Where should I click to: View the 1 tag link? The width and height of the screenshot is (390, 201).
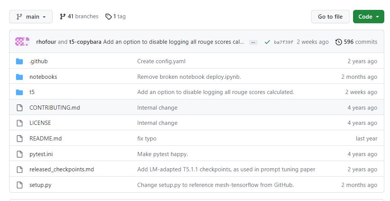point(115,16)
